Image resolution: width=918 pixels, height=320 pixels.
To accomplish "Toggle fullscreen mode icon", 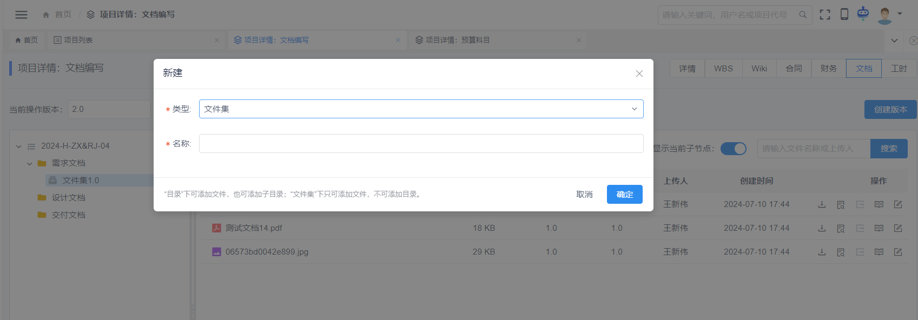I will coord(824,15).
